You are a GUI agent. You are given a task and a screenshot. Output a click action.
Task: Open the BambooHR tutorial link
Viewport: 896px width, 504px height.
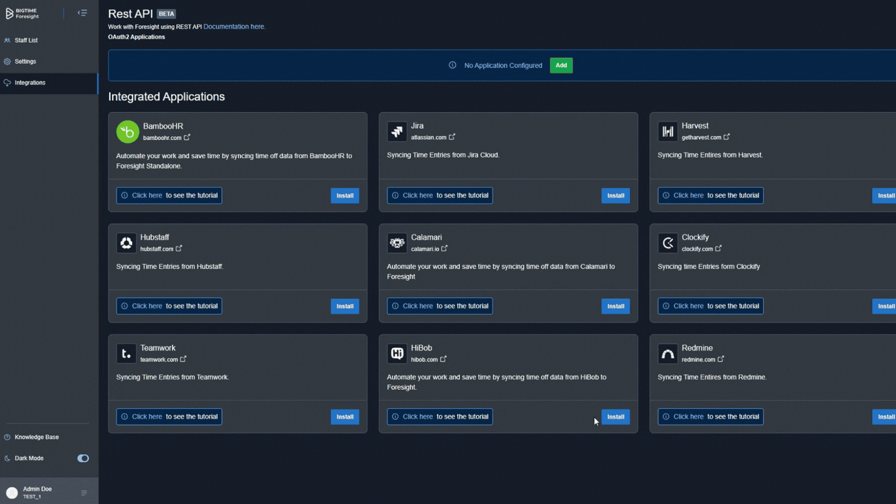(169, 195)
